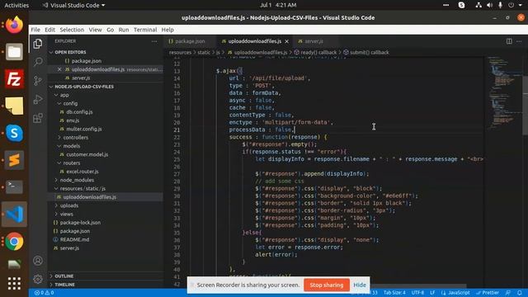Open the Source Control view

[x=38, y=81]
